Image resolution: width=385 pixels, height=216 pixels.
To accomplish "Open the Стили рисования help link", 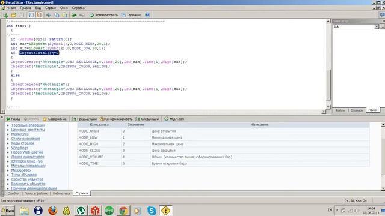I will coord(25,139).
